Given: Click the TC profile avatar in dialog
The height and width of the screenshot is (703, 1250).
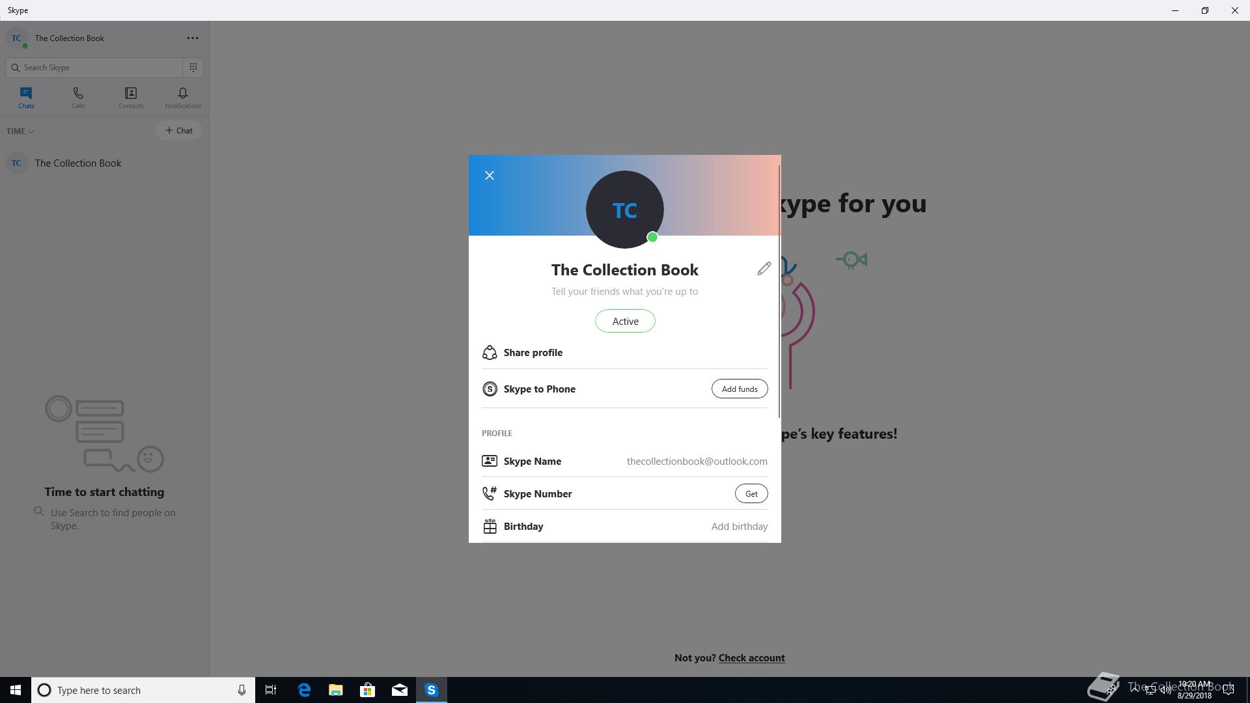Looking at the screenshot, I should [625, 210].
